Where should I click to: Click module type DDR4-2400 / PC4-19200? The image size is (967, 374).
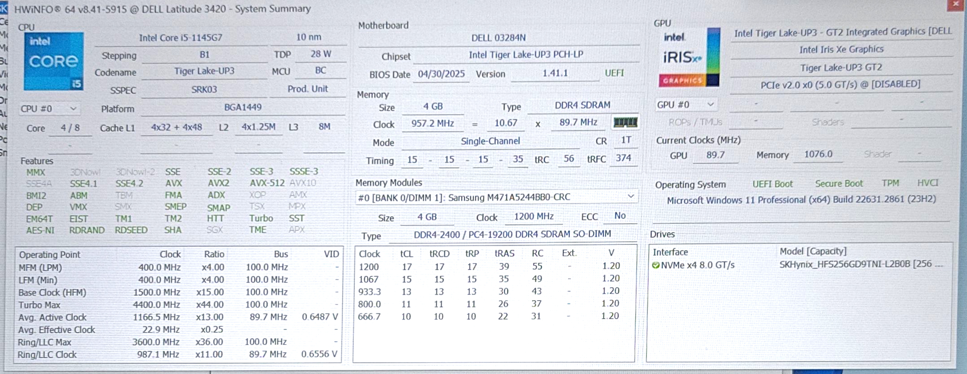[512, 234]
